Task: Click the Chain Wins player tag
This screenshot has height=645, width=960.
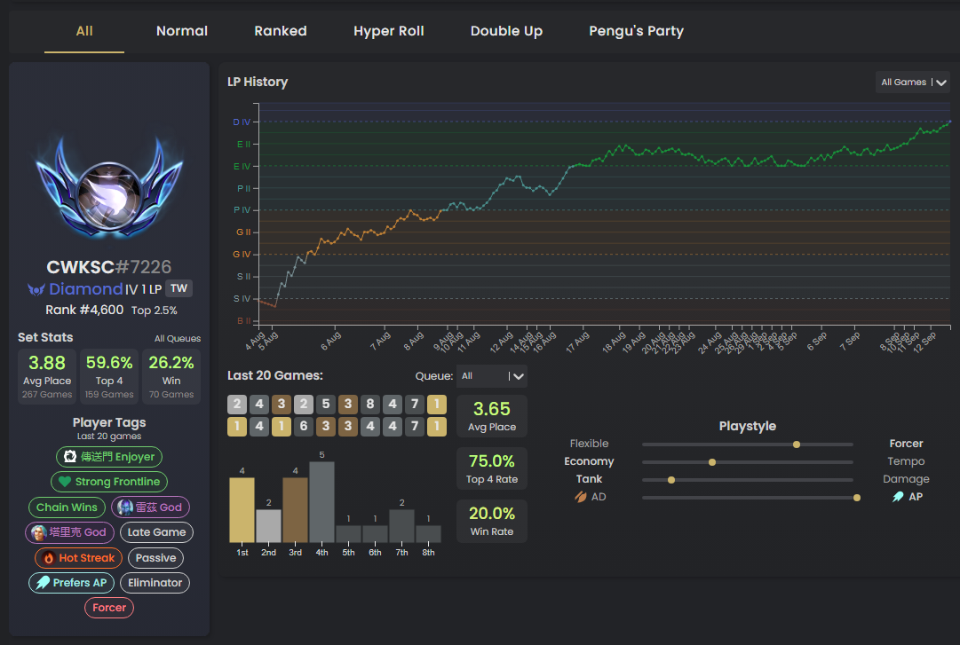Action: (67, 507)
